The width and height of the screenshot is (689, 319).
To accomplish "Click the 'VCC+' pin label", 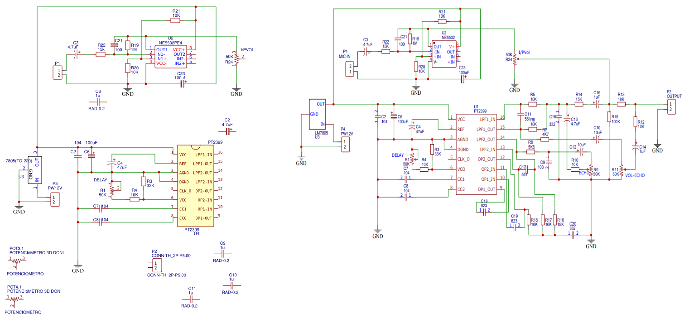I will [x=178, y=49].
